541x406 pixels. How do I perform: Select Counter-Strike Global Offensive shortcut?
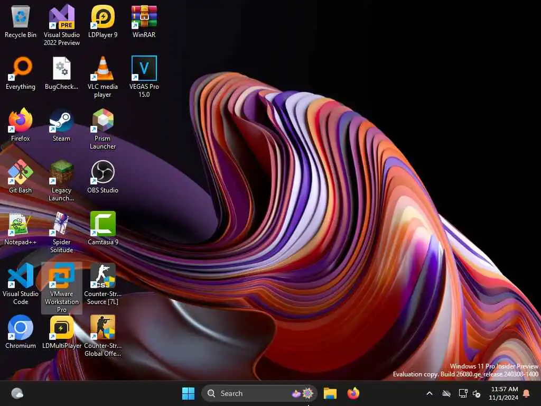(x=102, y=336)
